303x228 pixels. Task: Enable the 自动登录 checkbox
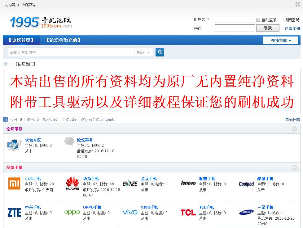coord(258,20)
